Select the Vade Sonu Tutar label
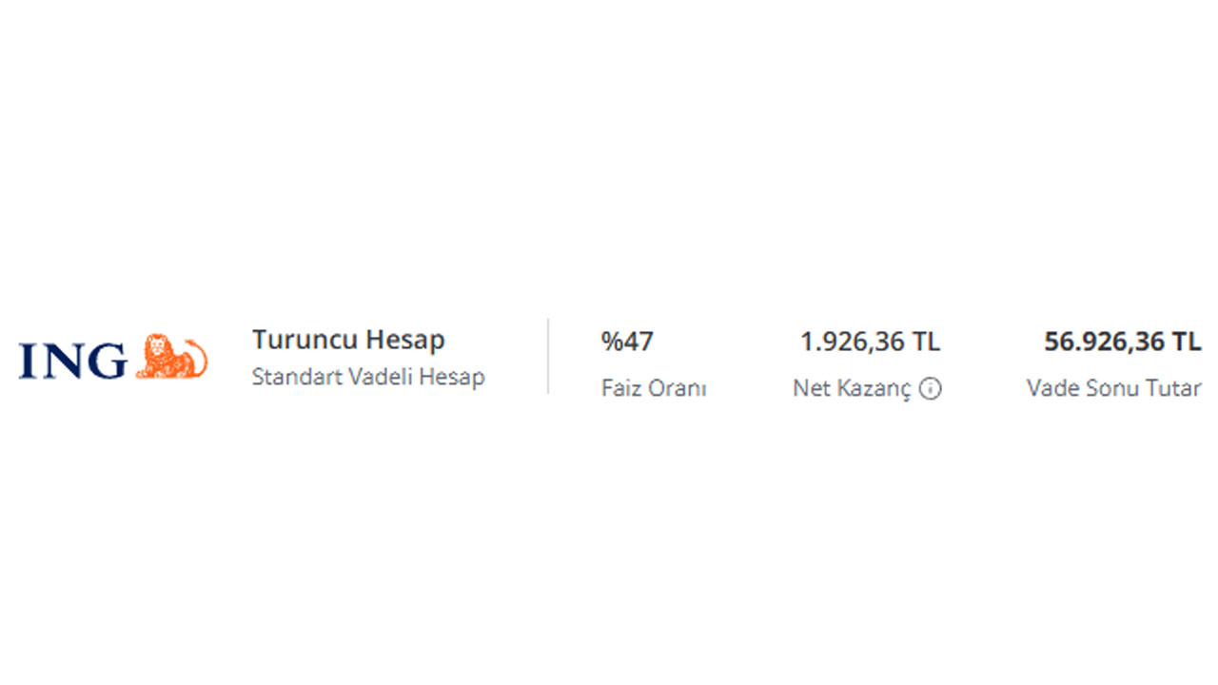 click(x=1114, y=388)
